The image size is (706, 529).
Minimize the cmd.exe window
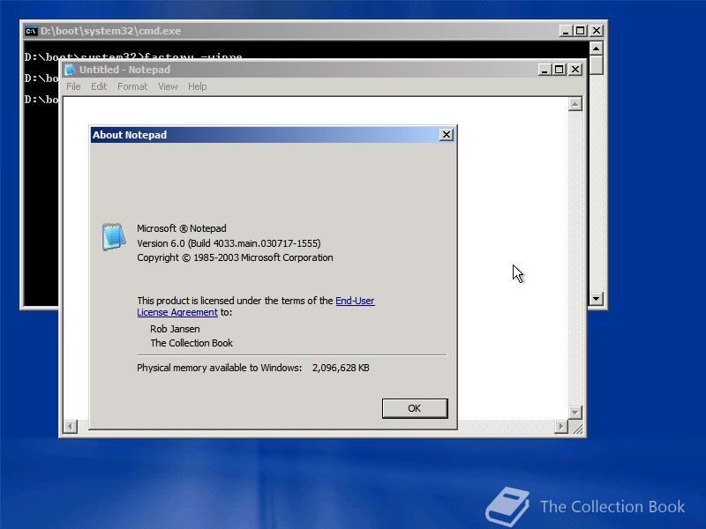(x=566, y=31)
